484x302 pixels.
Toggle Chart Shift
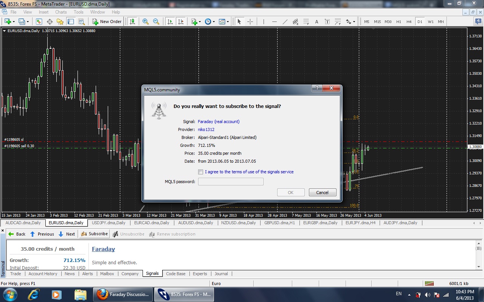click(181, 22)
